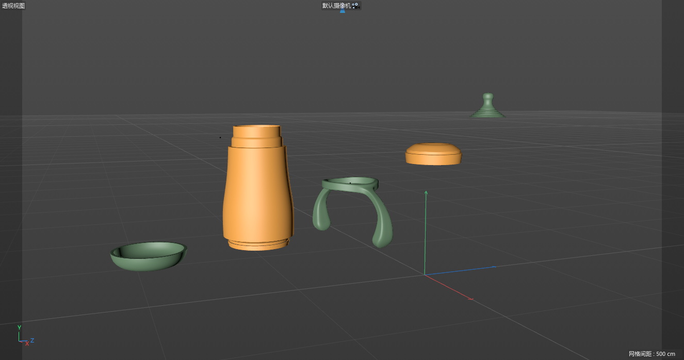Select the blue camera marker below the camera label

click(342, 11)
